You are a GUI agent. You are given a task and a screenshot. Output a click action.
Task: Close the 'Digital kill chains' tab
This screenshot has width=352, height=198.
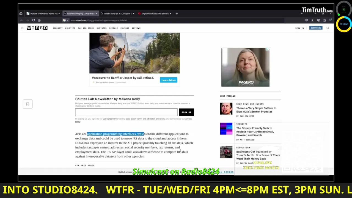coord(170,13)
